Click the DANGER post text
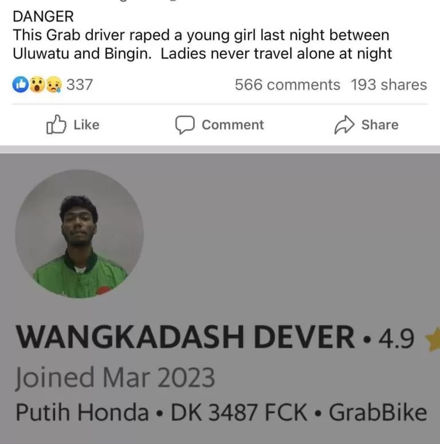Image resolution: width=440 pixels, height=444 pixels. [44, 16]
